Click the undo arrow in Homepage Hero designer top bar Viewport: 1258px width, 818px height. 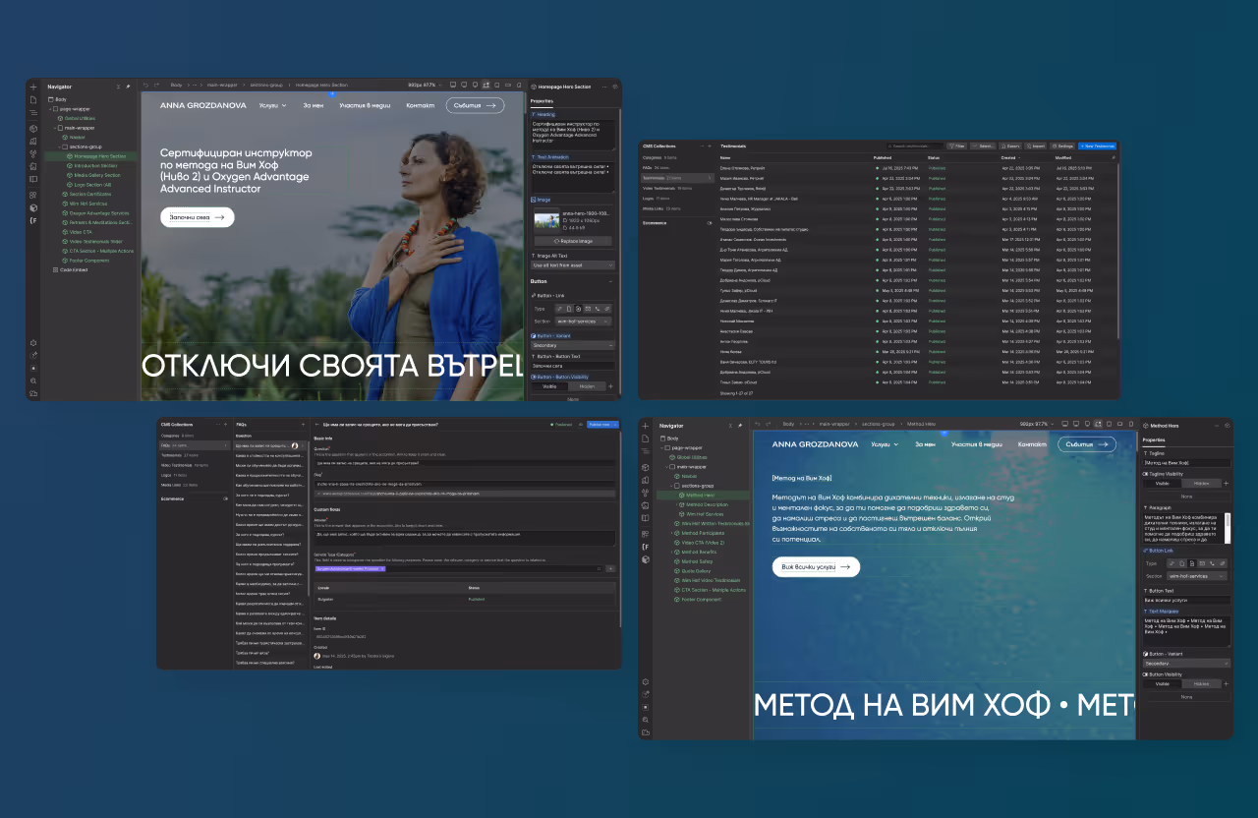coord(145,86)
